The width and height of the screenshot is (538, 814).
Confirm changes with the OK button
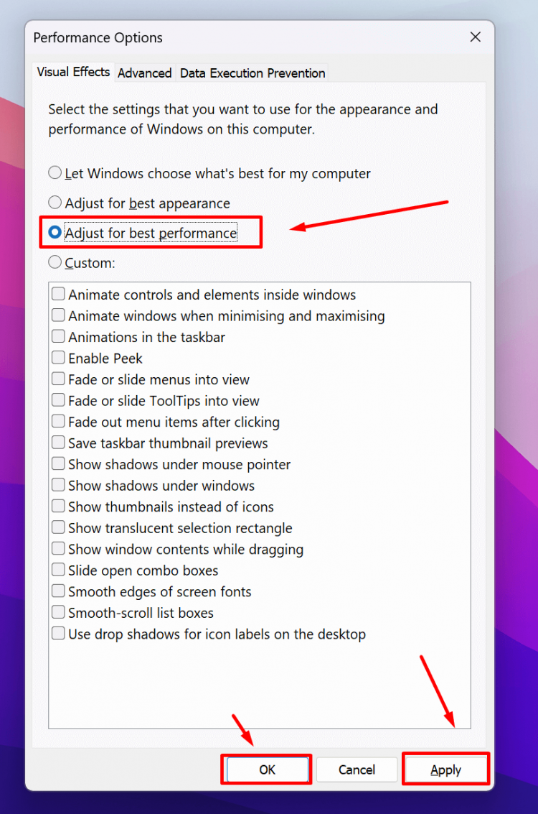point(266,769)
